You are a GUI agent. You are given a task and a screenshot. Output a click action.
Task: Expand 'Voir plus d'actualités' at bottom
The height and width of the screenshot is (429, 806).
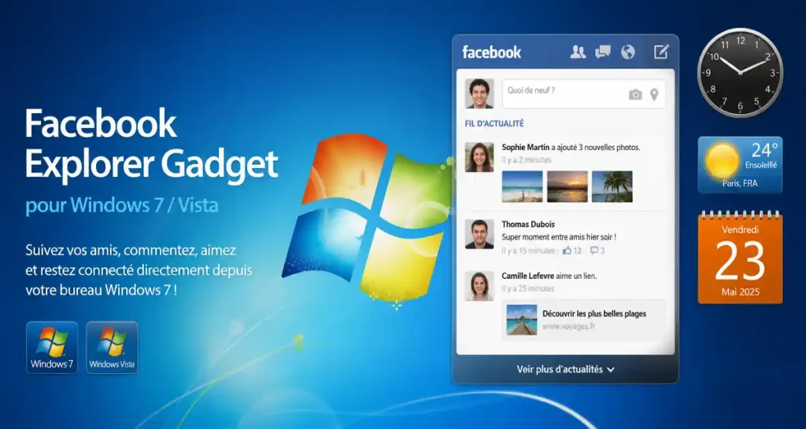565,369
